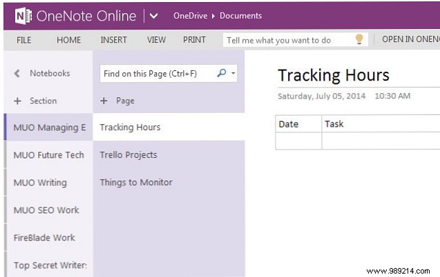Open the MUO SEO Work section

(x=48, y=210)
